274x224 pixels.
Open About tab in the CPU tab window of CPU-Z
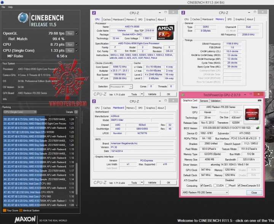click(x=161, y=19)
